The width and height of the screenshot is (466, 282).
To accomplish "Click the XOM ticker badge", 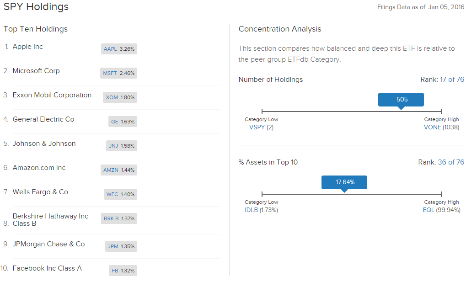I will pyautogui.click(x=112, y=97).
